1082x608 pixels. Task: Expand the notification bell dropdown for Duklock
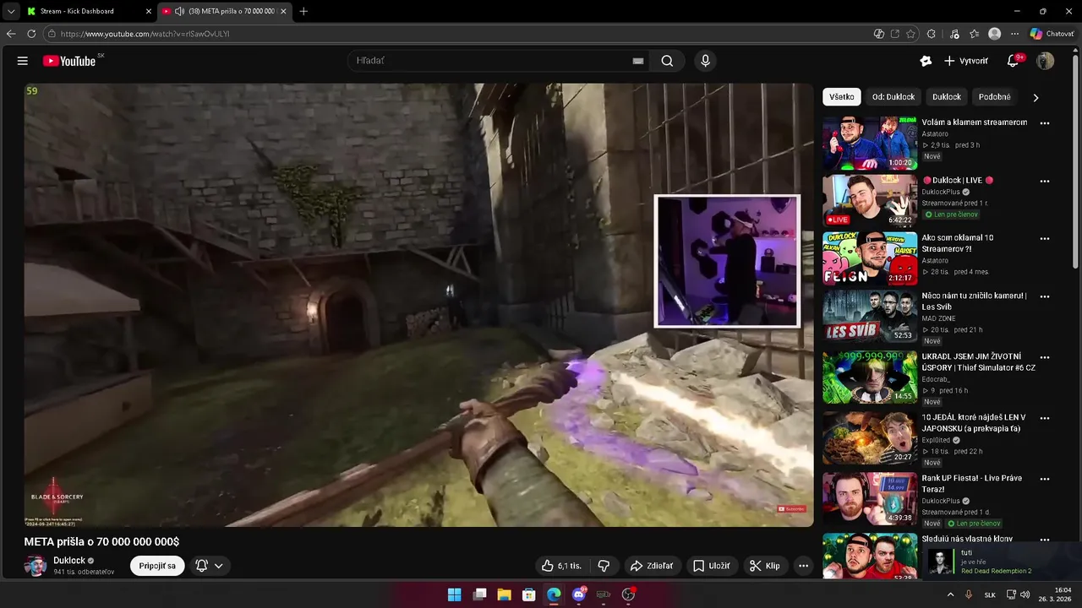click(210, 566)
